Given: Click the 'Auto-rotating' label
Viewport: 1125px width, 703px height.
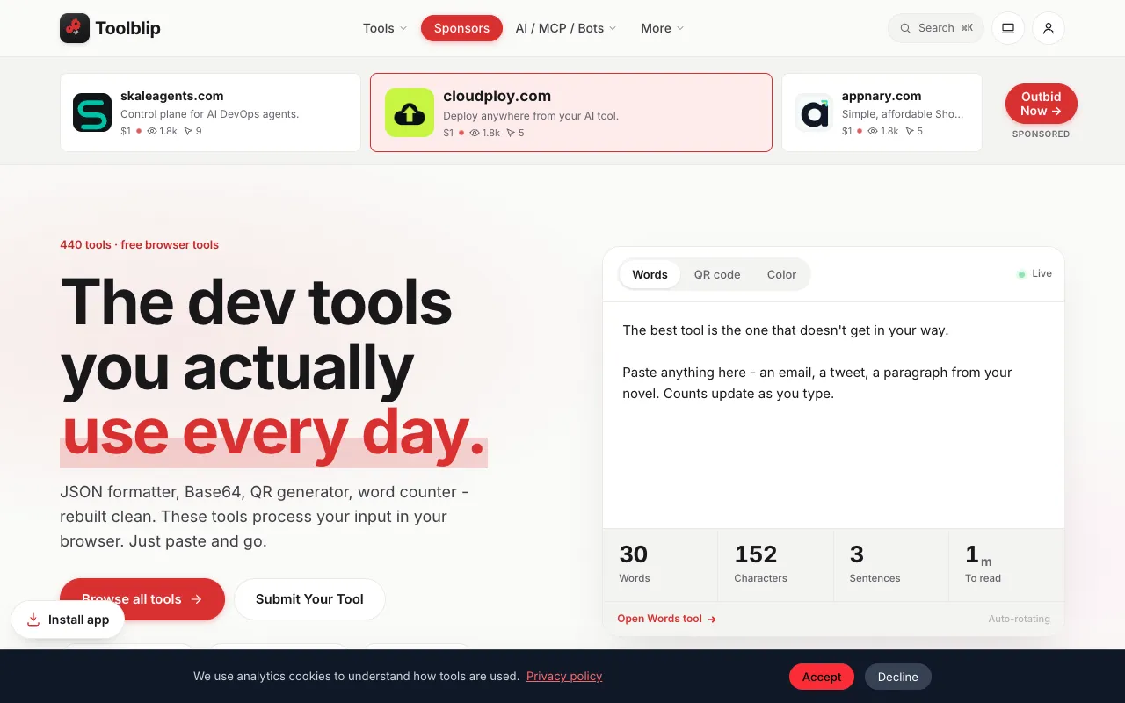Looking at the screenshot, I should pos(1019,619).
